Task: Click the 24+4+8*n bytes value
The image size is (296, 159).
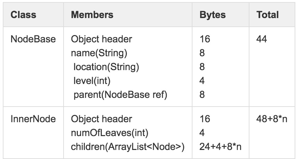Action: click(221, 147)
